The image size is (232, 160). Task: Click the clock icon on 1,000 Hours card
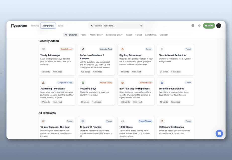click(122, 121)
